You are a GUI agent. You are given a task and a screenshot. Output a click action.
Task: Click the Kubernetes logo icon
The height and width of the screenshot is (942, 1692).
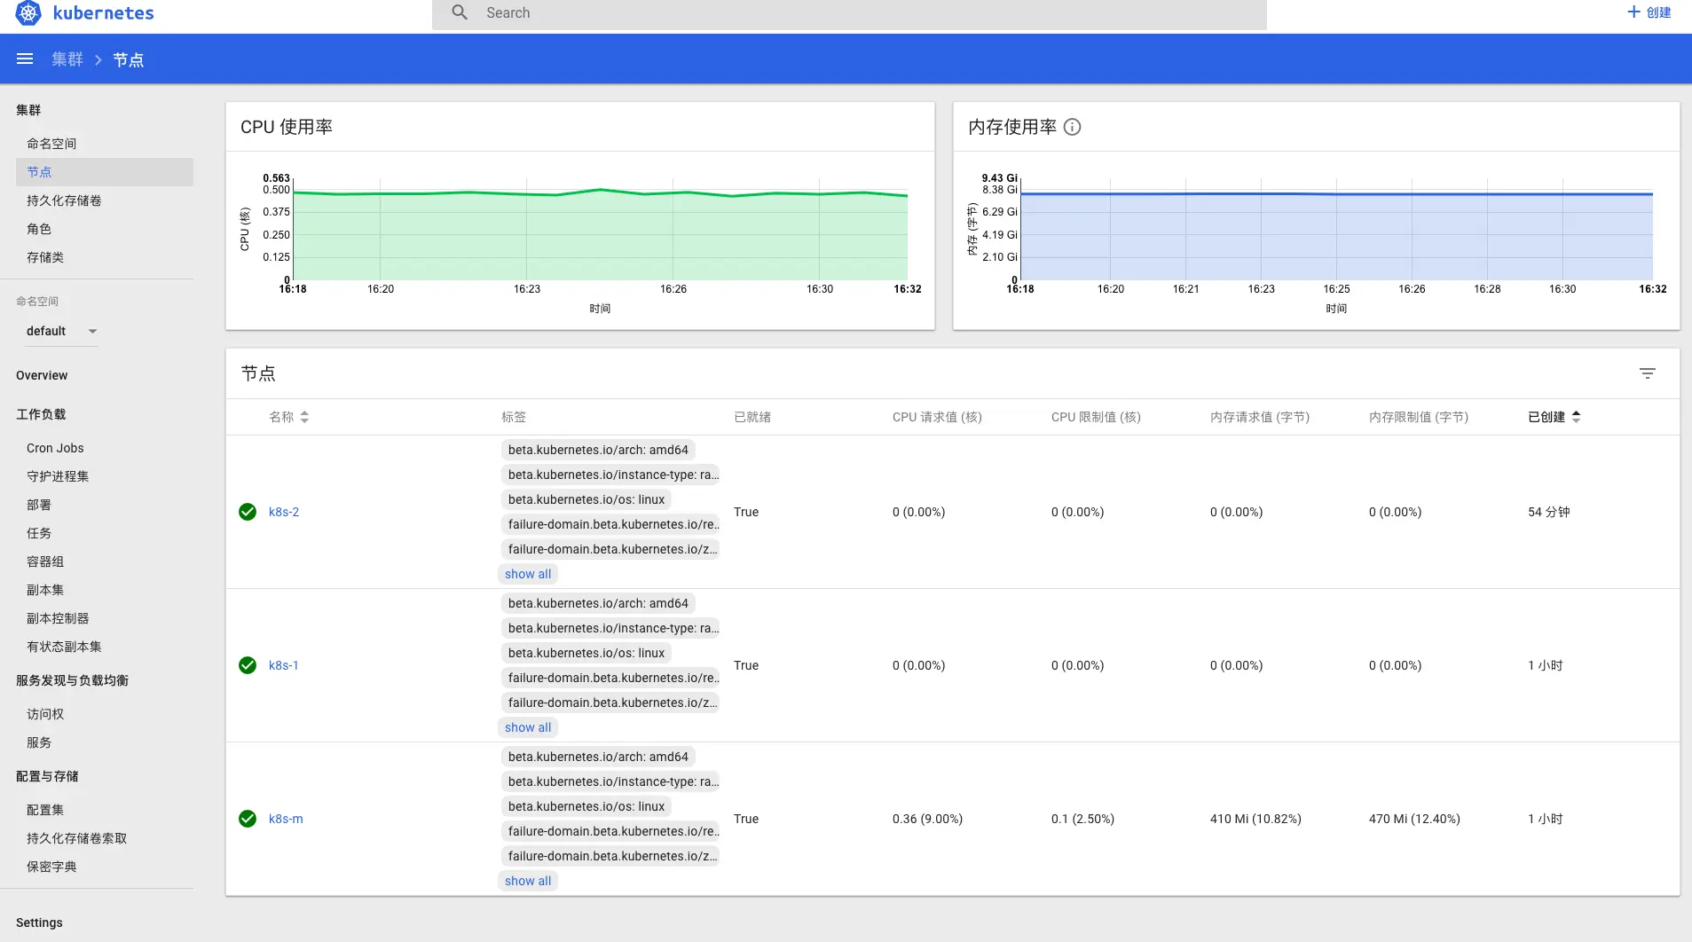tap(28, 13)
